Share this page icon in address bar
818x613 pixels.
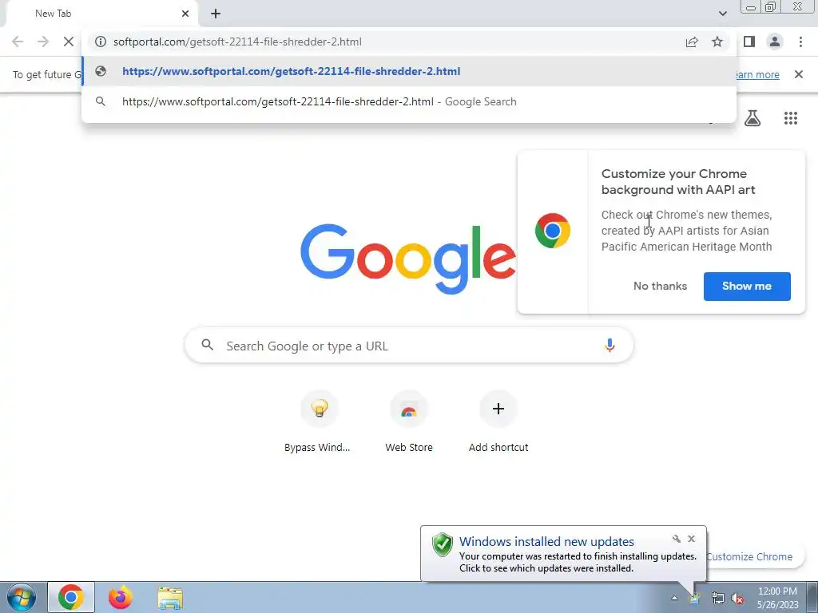tap(692, 42)
